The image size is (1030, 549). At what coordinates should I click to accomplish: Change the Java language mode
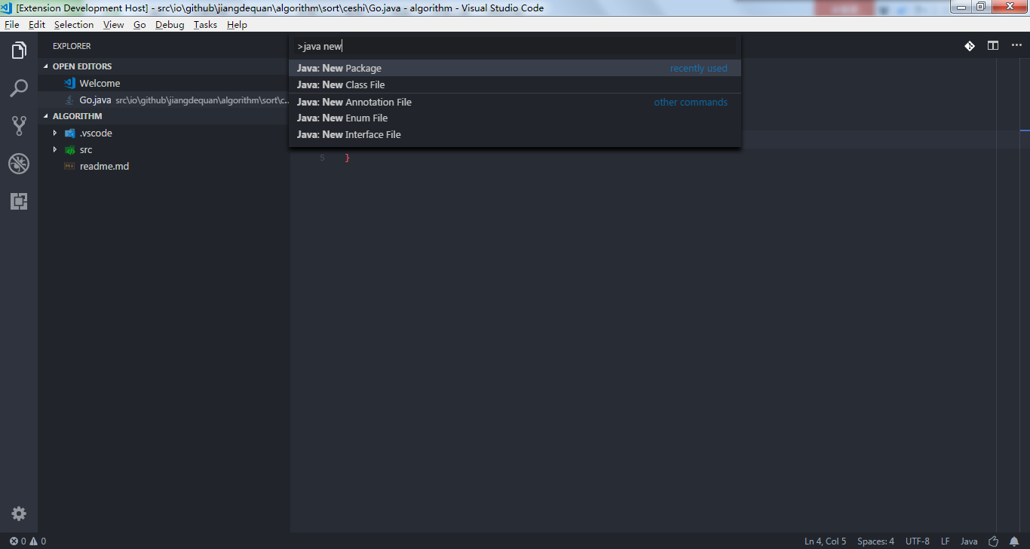coord(969,541)
